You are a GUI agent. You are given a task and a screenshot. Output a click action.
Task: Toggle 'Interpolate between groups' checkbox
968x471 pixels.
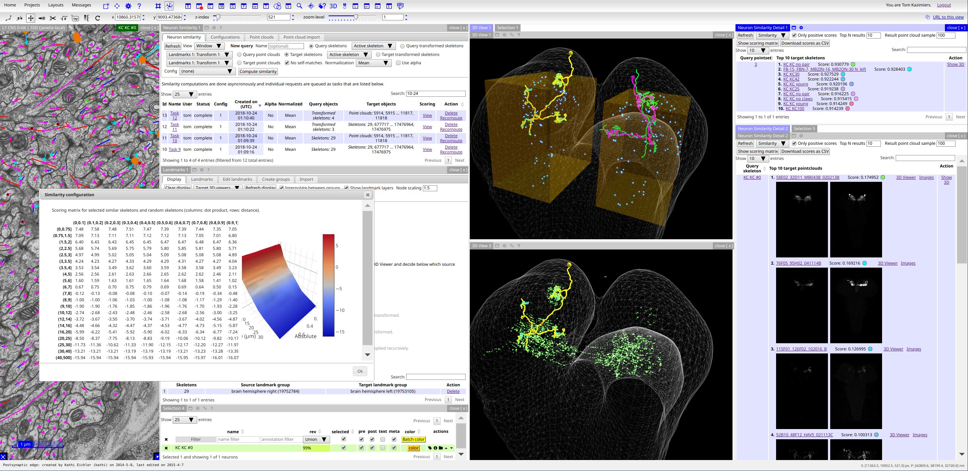pyautogui.click(x=282, y=188)
